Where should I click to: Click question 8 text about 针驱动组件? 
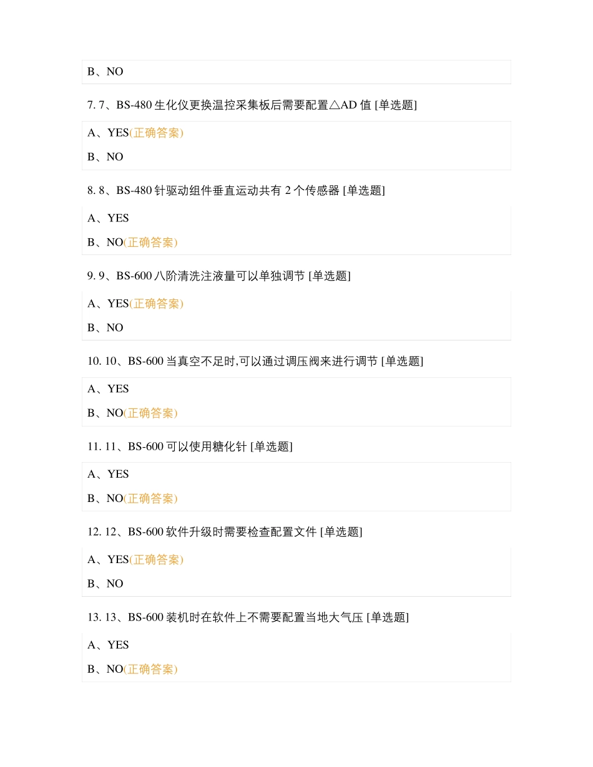pyautogui.click(x=236, y=190)
